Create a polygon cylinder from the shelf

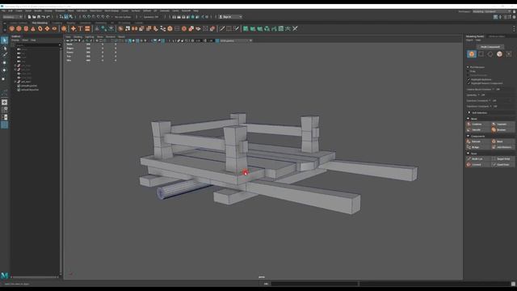[x=26, y=29]
